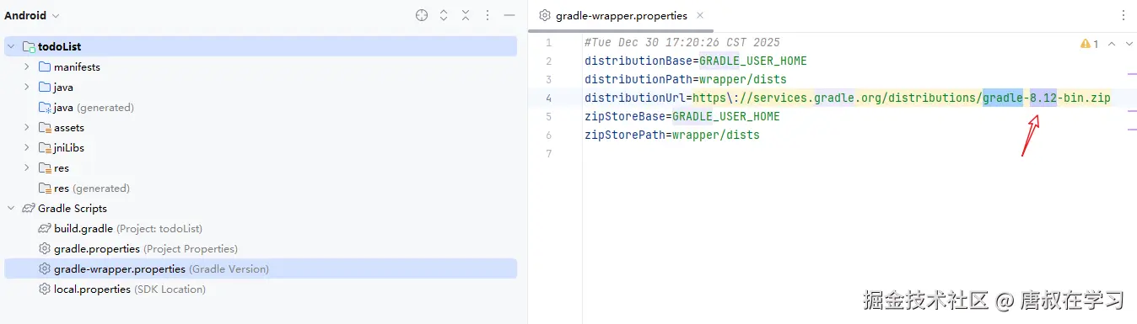Expand the res folder
This screenshot has height=324, width=1137.
(x=27, y=167)
